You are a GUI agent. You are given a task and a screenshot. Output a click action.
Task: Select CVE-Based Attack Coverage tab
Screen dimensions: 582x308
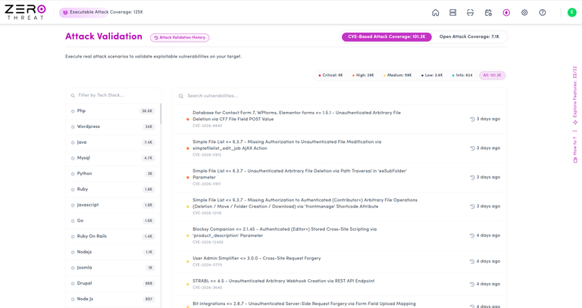[x=386, y=36]
